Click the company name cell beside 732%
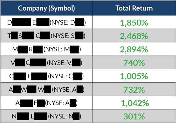This screenshot has height=123, width=176. [46, 89]
